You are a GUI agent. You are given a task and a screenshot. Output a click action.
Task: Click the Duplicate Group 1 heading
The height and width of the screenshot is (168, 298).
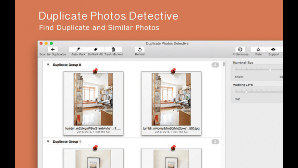click(x=67, y=142)
